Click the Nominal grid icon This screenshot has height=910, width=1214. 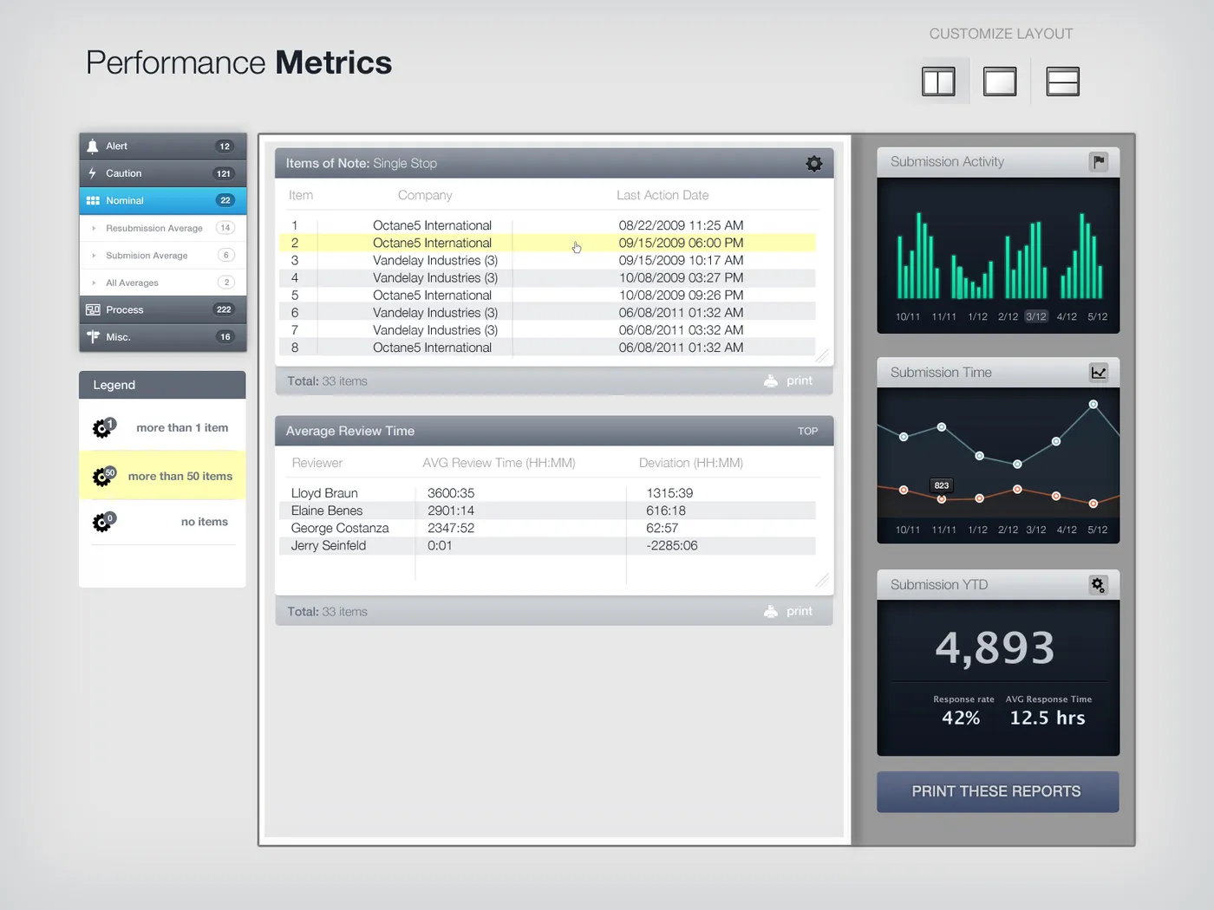[x=93, y=200]
